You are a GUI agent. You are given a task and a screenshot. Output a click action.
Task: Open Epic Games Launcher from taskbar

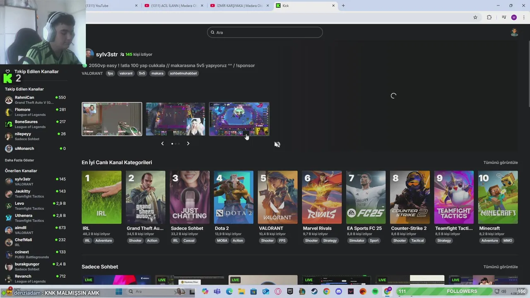pyautogui.click(x=290, y=292)
